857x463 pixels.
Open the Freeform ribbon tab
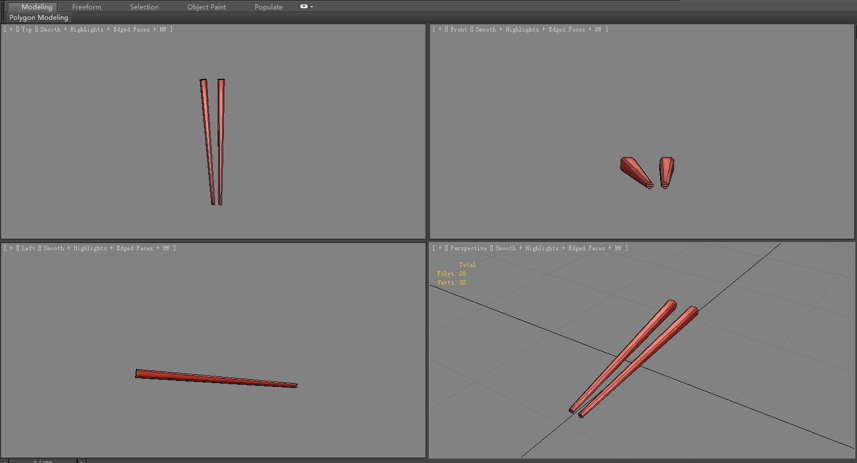tap(87, 7)
